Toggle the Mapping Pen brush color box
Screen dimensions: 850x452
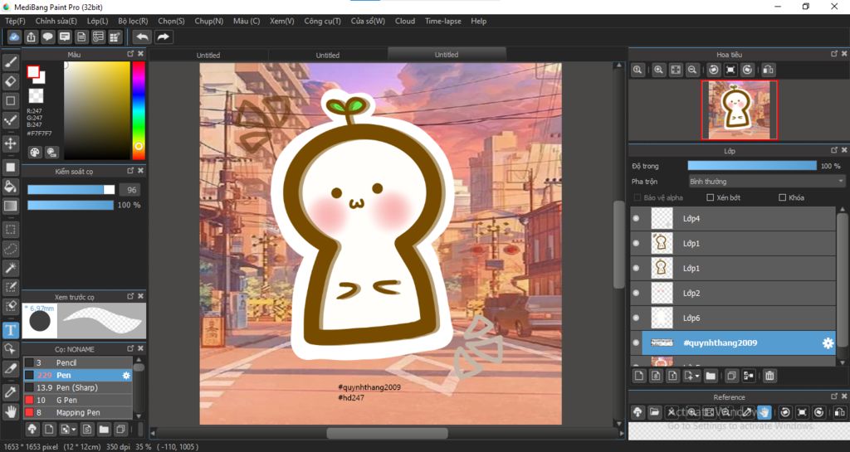(29, 412)
